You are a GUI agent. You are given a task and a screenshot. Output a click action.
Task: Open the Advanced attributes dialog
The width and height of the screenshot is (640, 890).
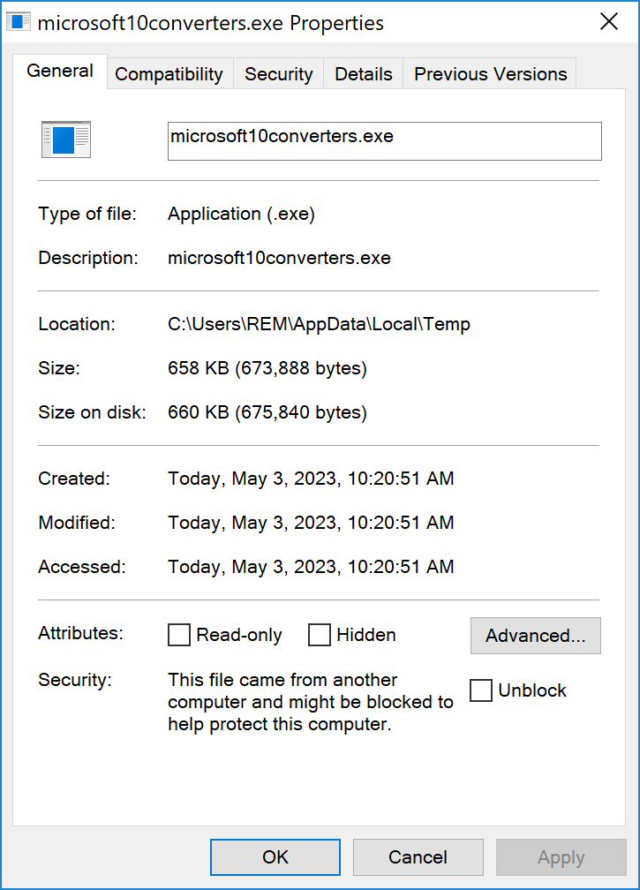click(x=535, y=636)
